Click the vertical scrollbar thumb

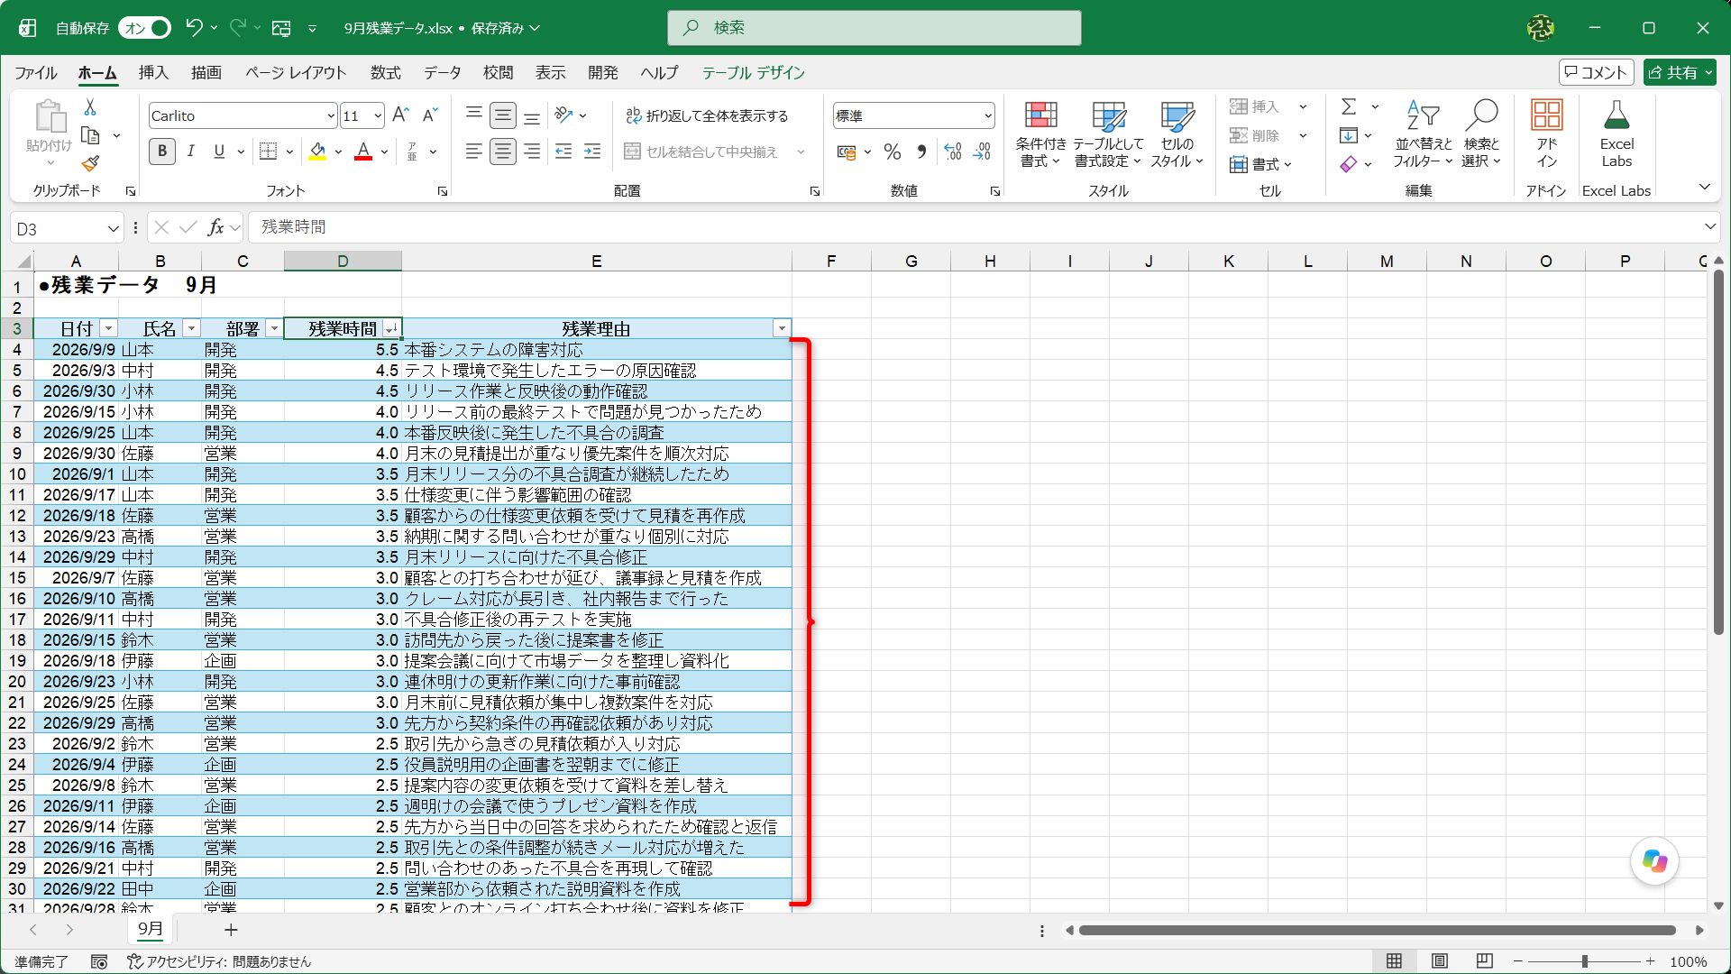[x=1718, y=453]
